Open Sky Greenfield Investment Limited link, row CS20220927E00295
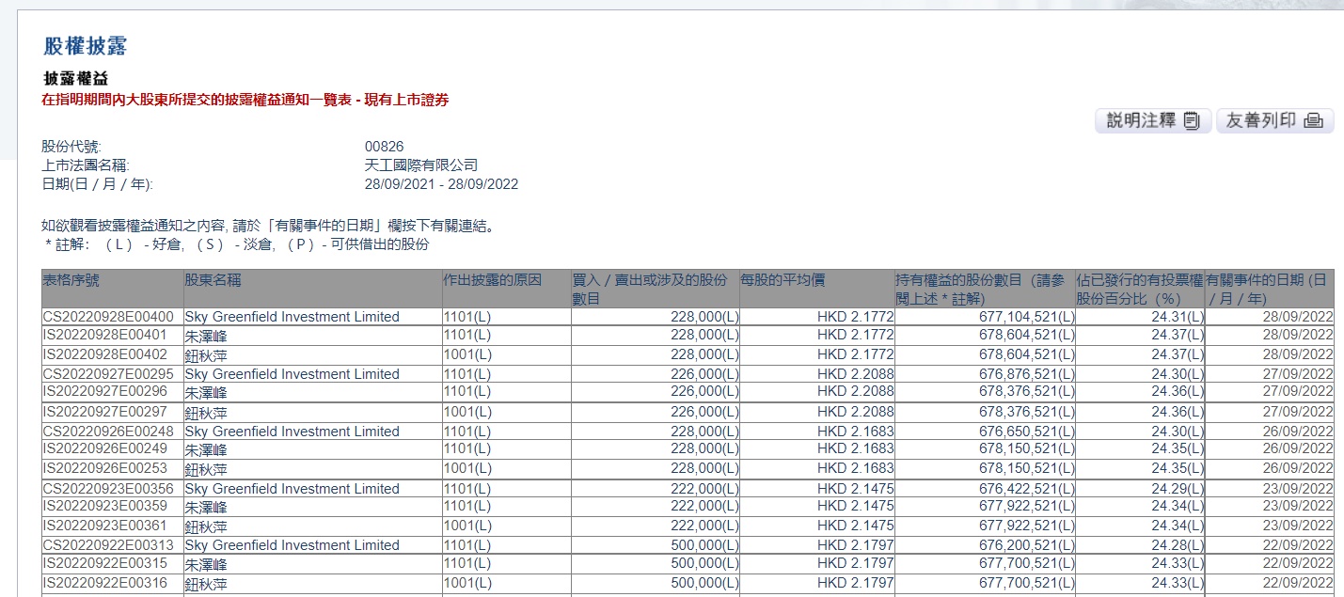Image resolution: width=1344 pixels, height=597 pixels. (292, 374)
